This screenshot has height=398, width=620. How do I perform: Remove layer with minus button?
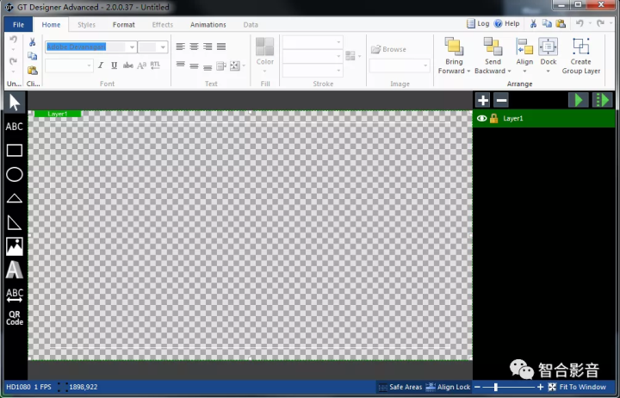(x=501, y=100)
